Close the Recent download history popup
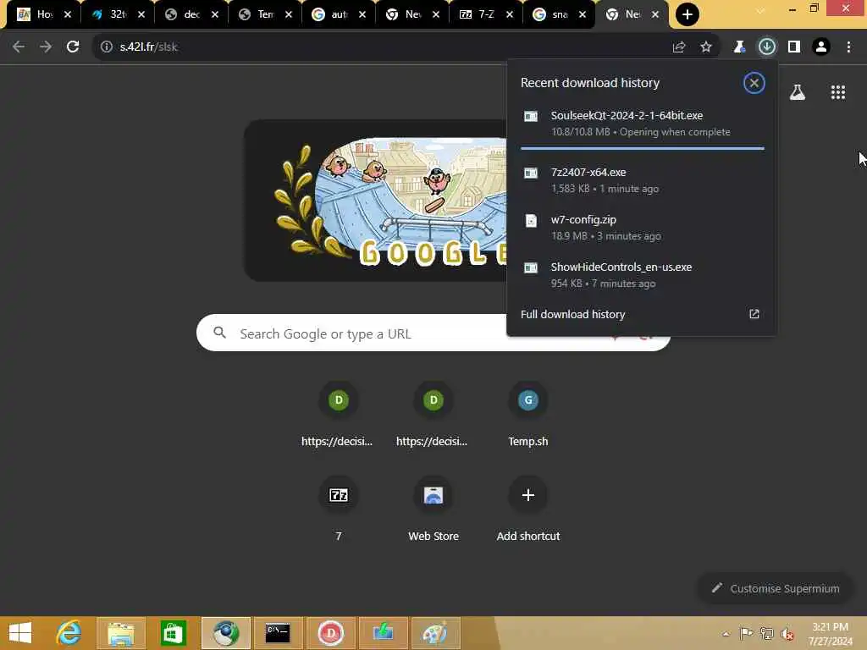 click(x=754, y=83)
